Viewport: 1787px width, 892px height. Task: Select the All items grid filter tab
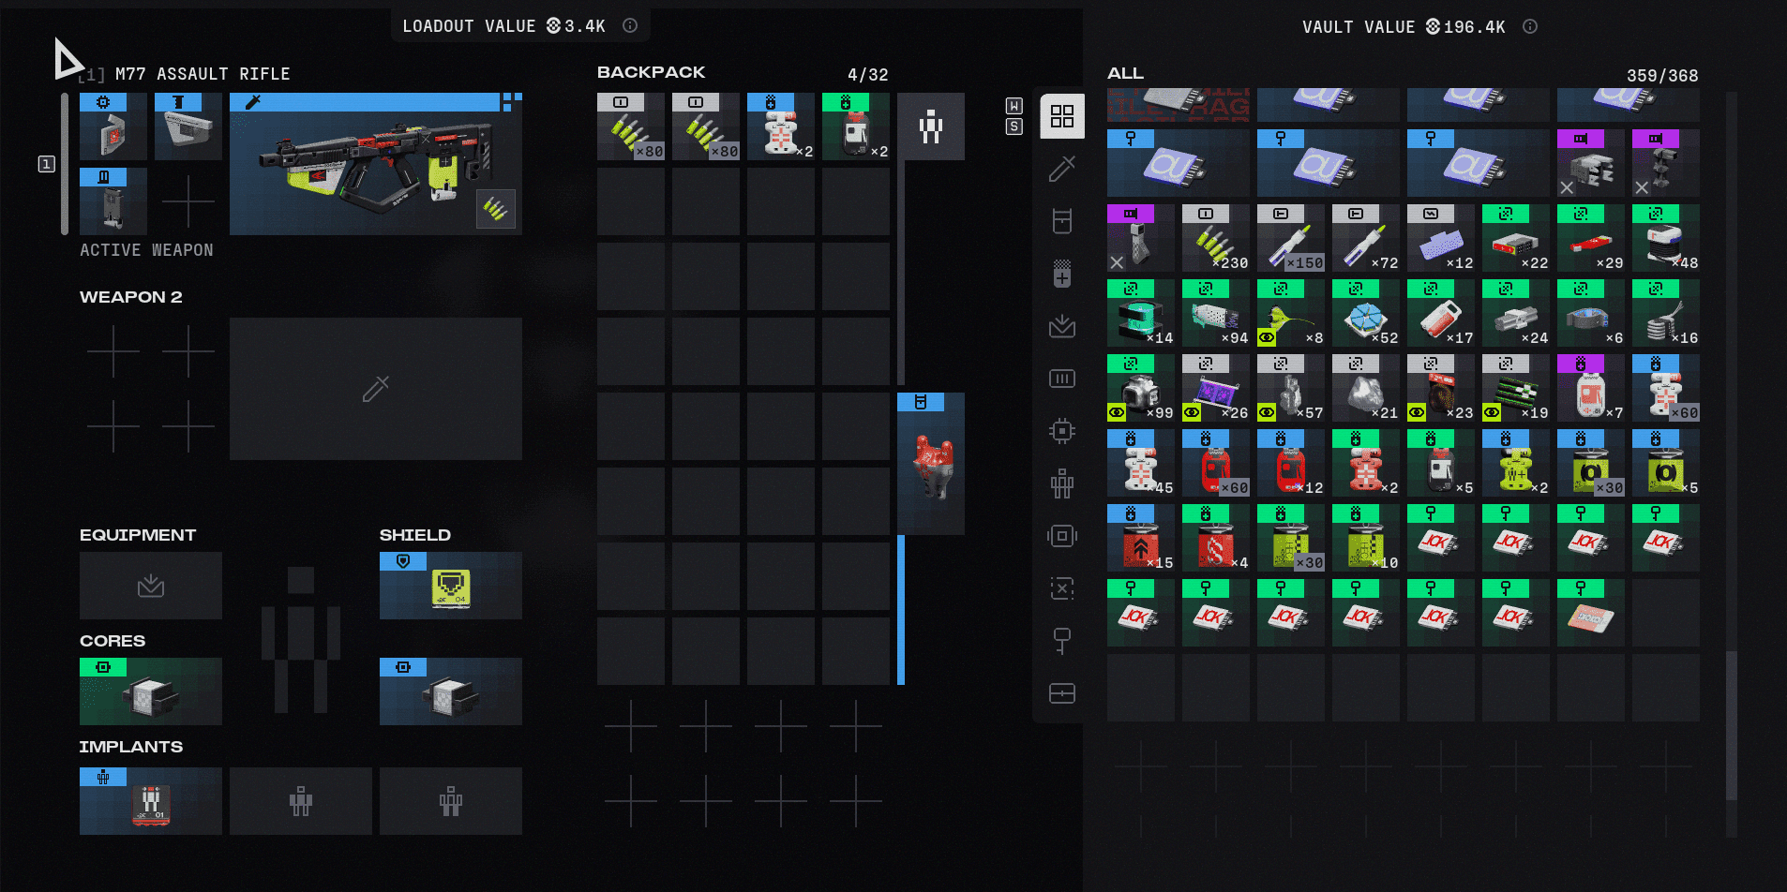point(1061,116)
